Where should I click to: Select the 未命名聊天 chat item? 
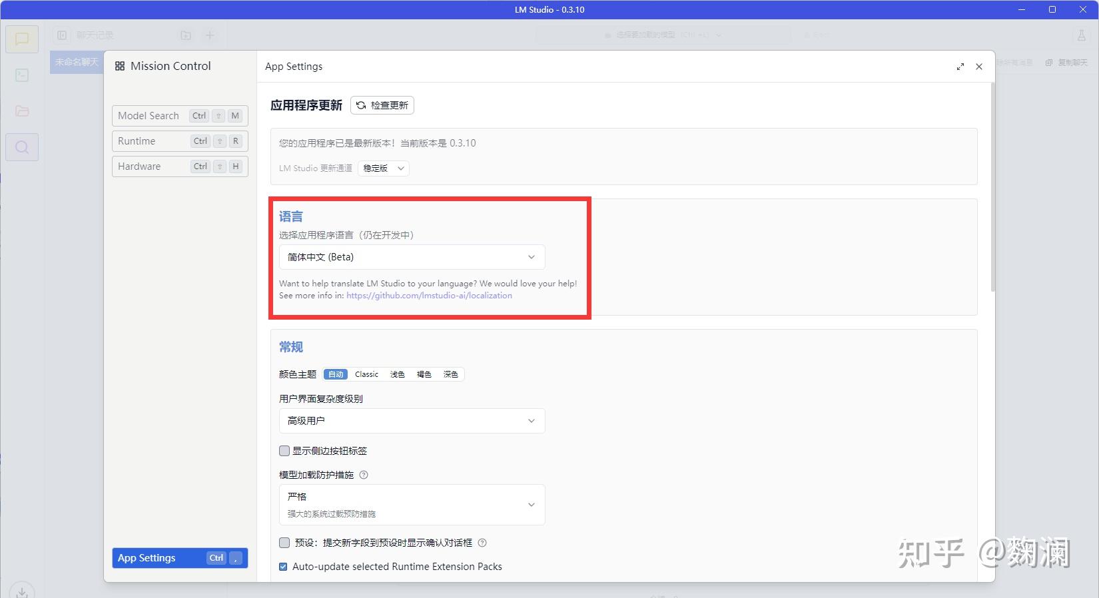(77, 62)
